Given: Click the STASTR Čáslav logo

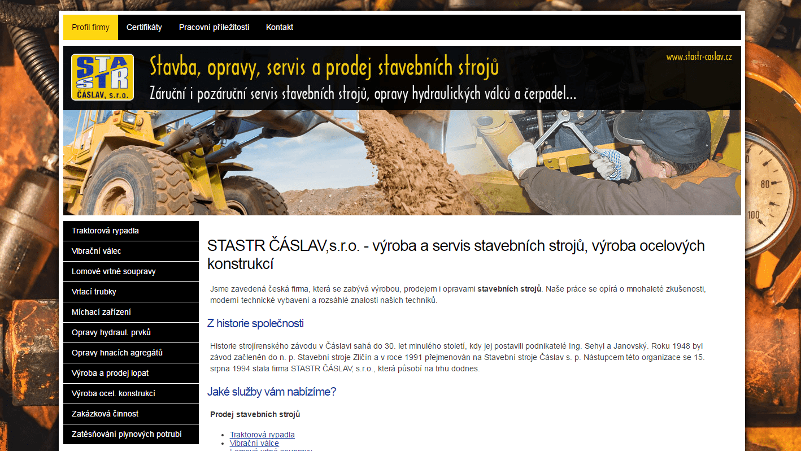Looking at the screenshot, I should [x=102, y=77].
